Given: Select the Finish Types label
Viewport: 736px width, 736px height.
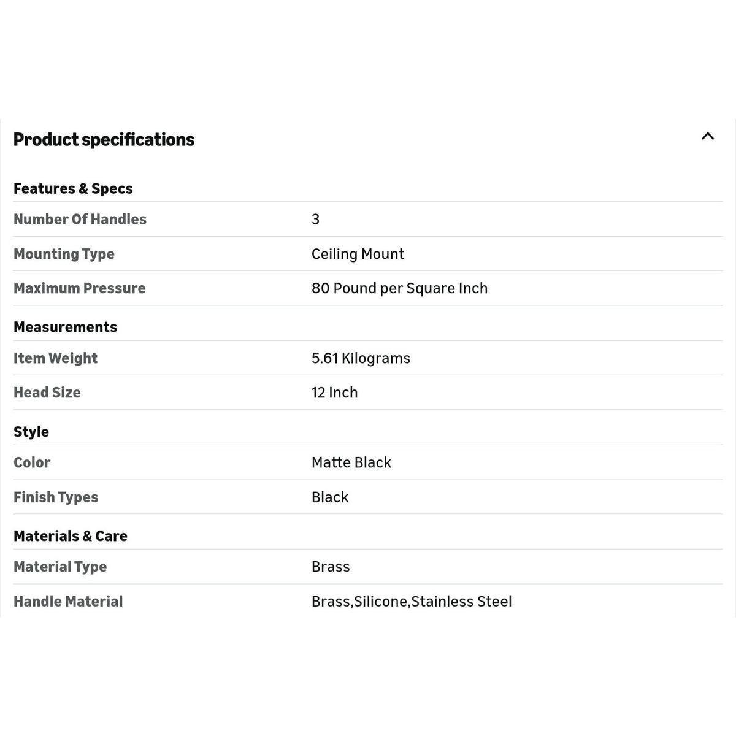Looking at the screenshot, I should click(x=56, y=497).
